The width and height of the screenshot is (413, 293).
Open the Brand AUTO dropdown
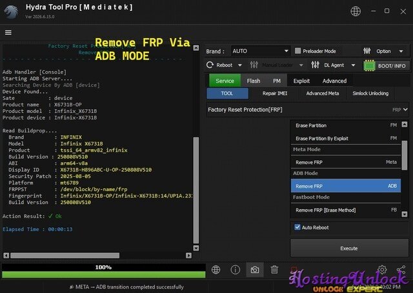[x=260, y=51]
